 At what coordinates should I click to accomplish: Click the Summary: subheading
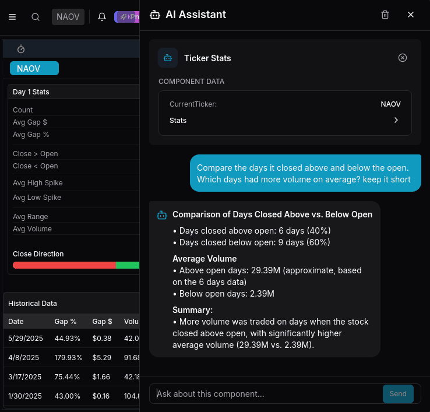192,310
